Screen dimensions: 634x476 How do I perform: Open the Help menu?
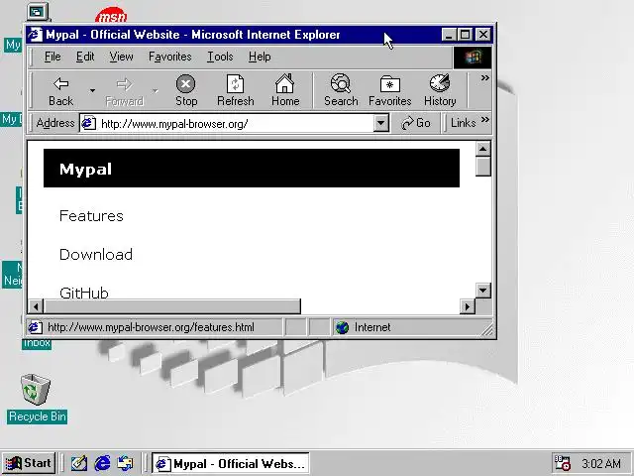pos(260,57)
